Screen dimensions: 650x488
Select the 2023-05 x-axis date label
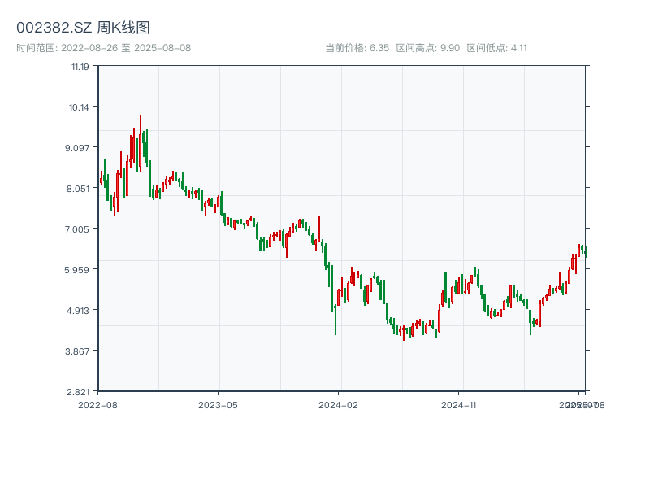[x=219, y=404]
